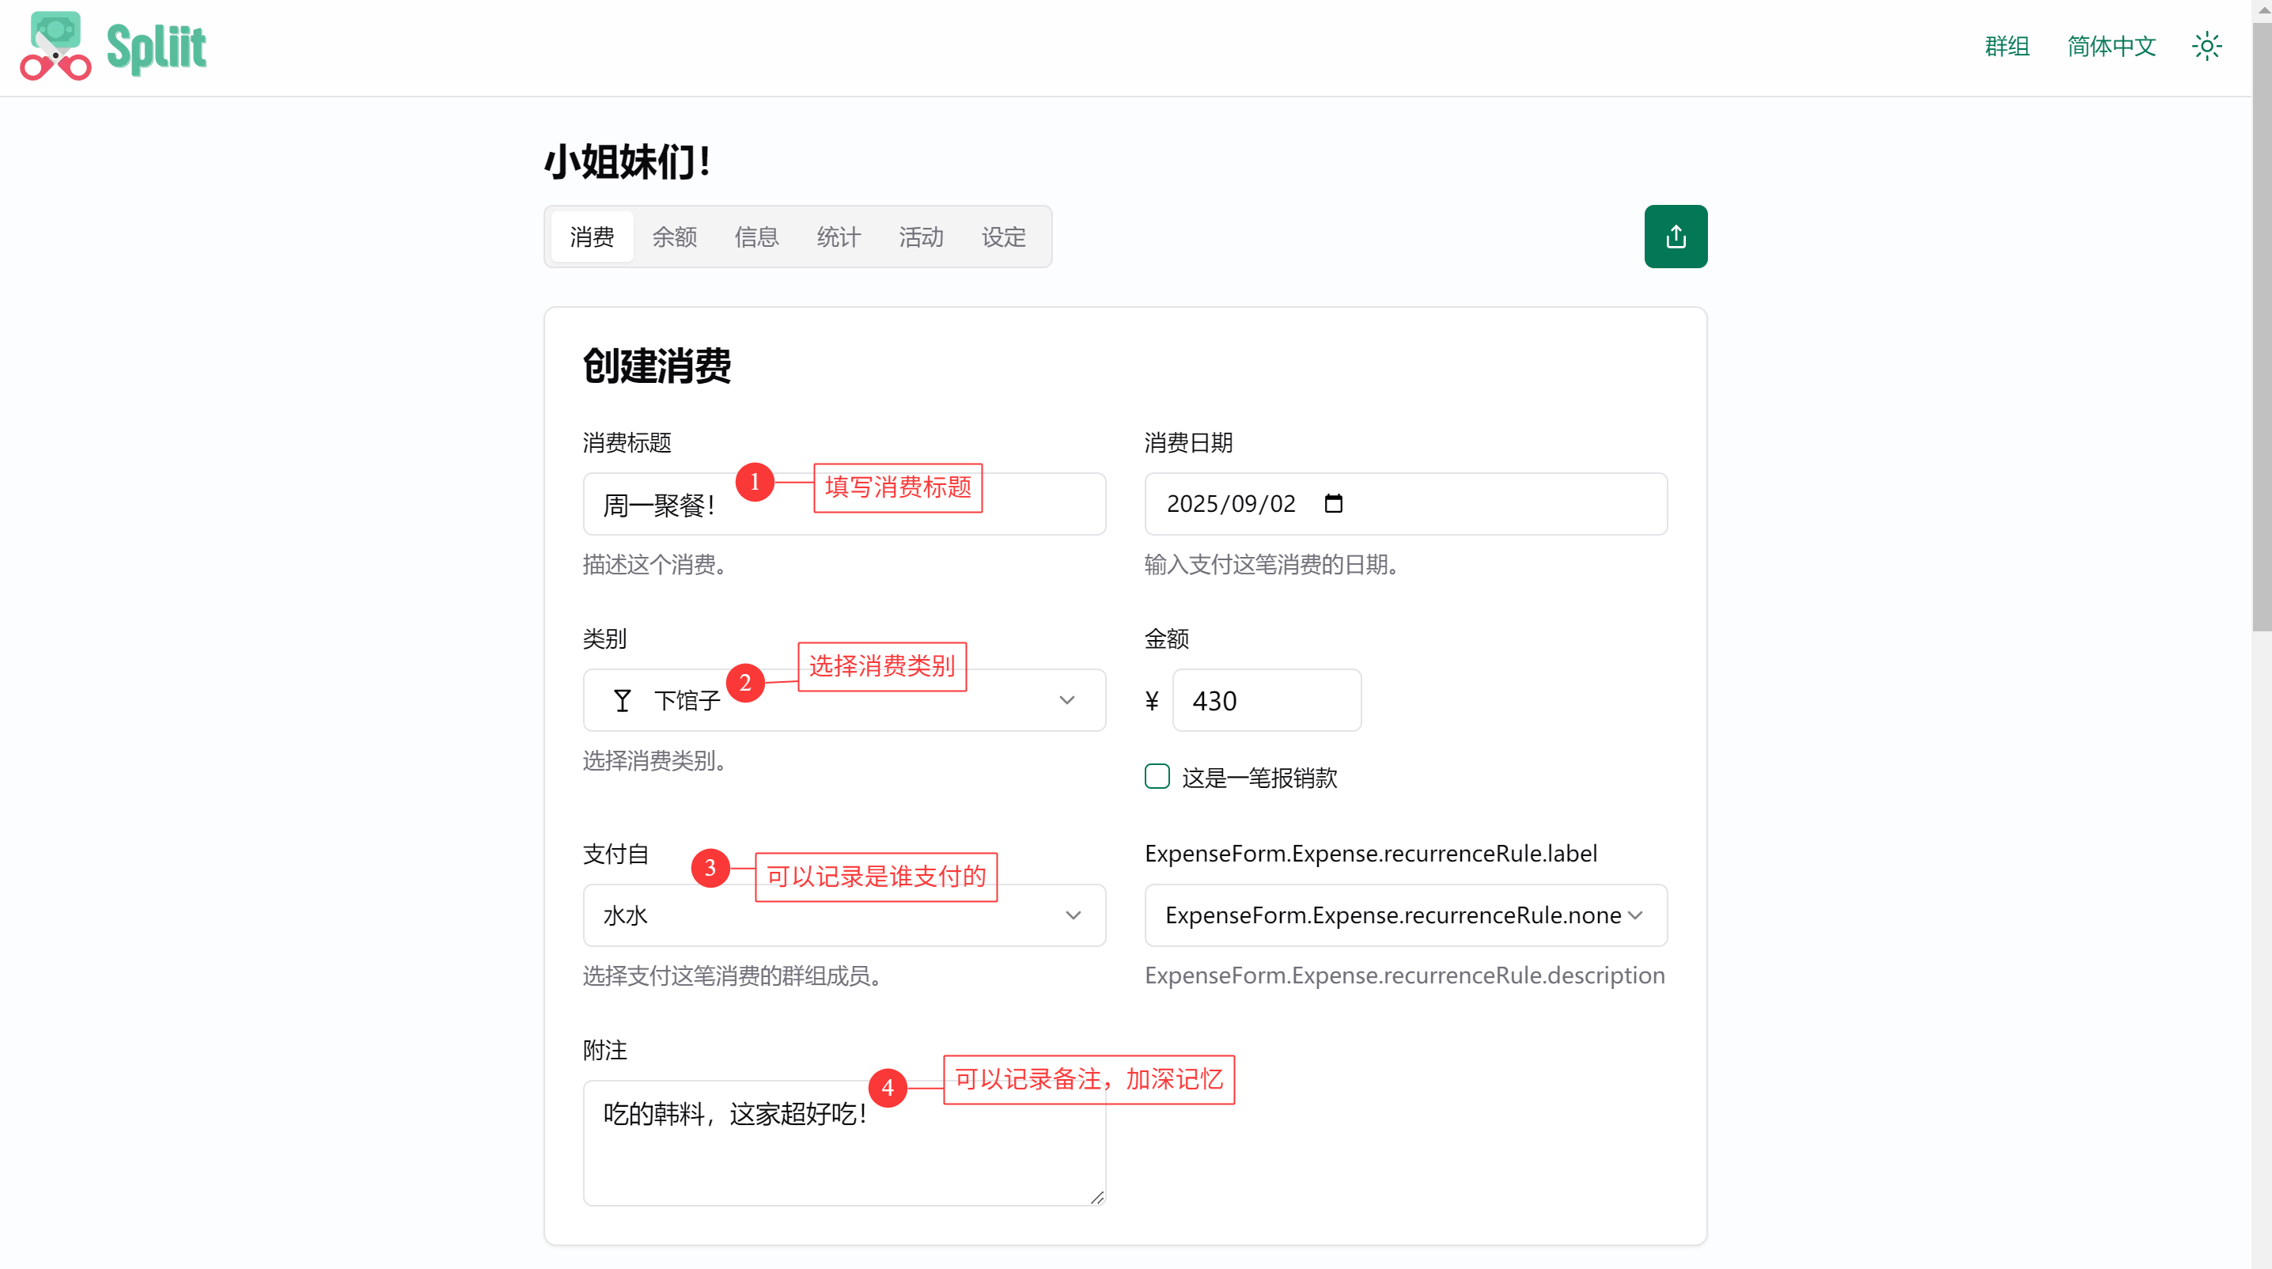Click the 消费标题 input with 周一聚餐!
2272x1269 pixels.
point(844,505)
